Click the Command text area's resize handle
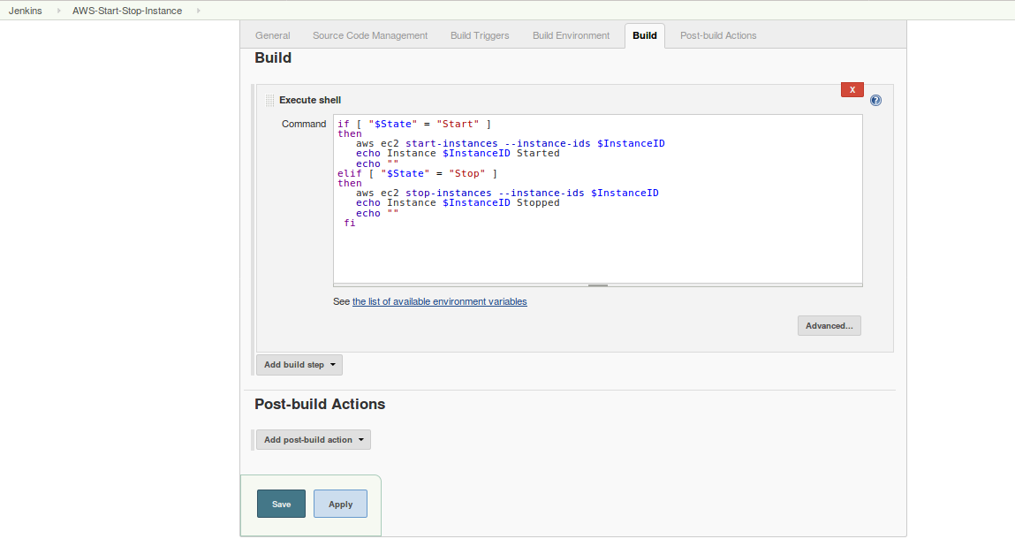Image resolution: width=1015 pixels, height=539 pixels. click(x=598, y=285)
